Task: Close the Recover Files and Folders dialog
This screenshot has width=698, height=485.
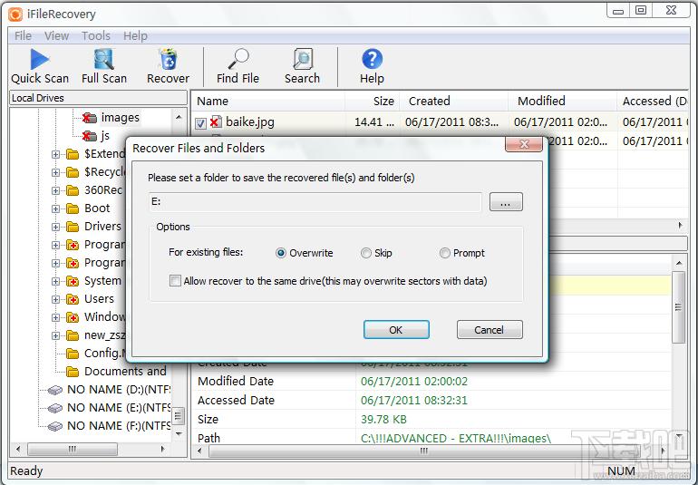Action: click(524, 144)
